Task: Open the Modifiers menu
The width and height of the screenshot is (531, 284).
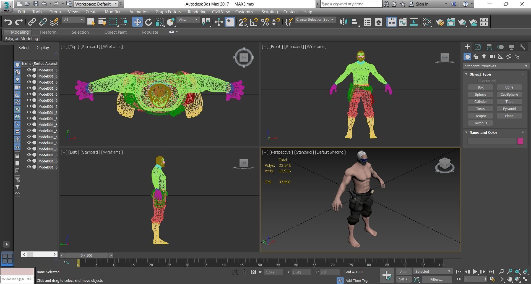Action: 113,12
